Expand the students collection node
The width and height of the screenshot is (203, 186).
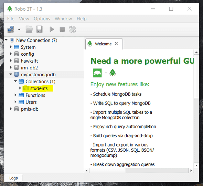click(x=20, y=88)
